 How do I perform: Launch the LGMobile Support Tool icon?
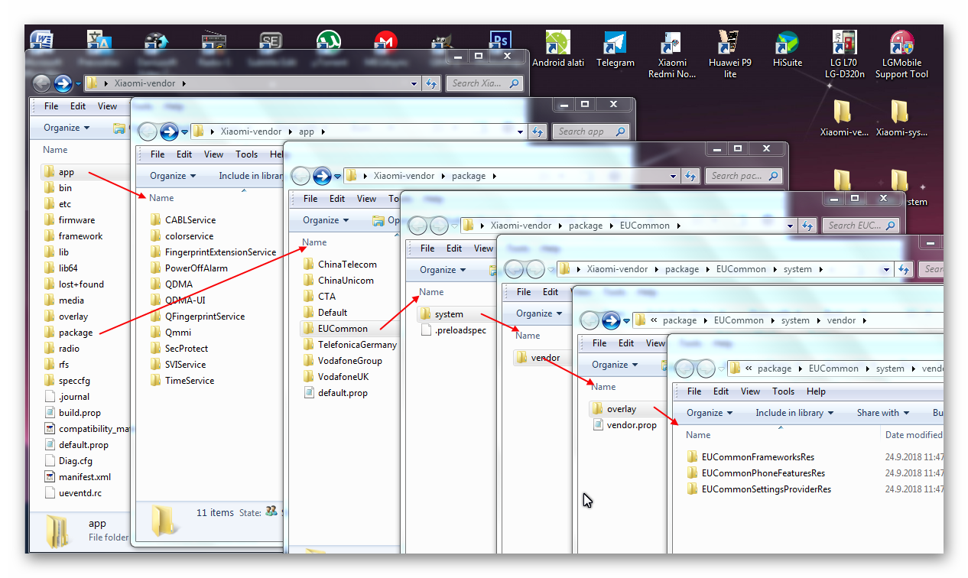pos(901,54)
